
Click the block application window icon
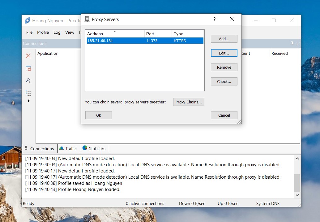pos(28,68)
